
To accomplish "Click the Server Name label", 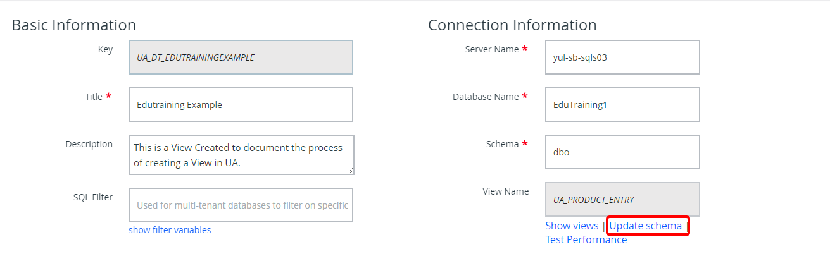I will [x=492, y=49].
